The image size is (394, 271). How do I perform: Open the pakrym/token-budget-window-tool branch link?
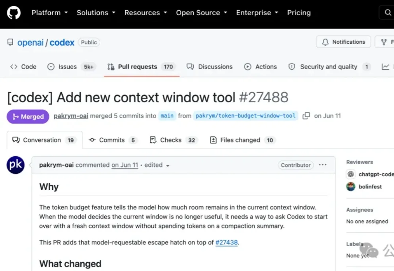tap(246, 116)
